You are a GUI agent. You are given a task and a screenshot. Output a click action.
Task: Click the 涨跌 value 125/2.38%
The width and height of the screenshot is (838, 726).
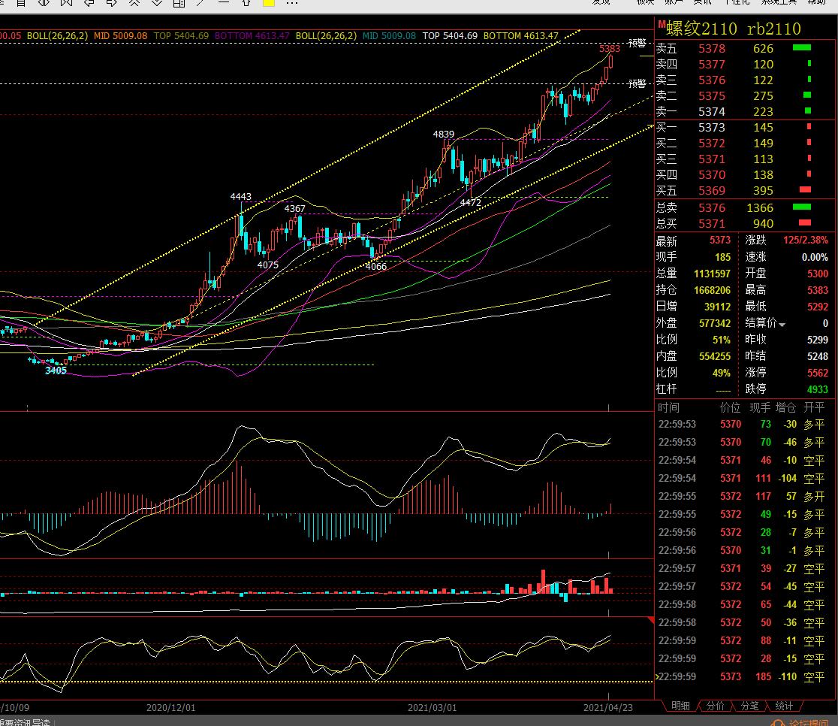point(806,240)
